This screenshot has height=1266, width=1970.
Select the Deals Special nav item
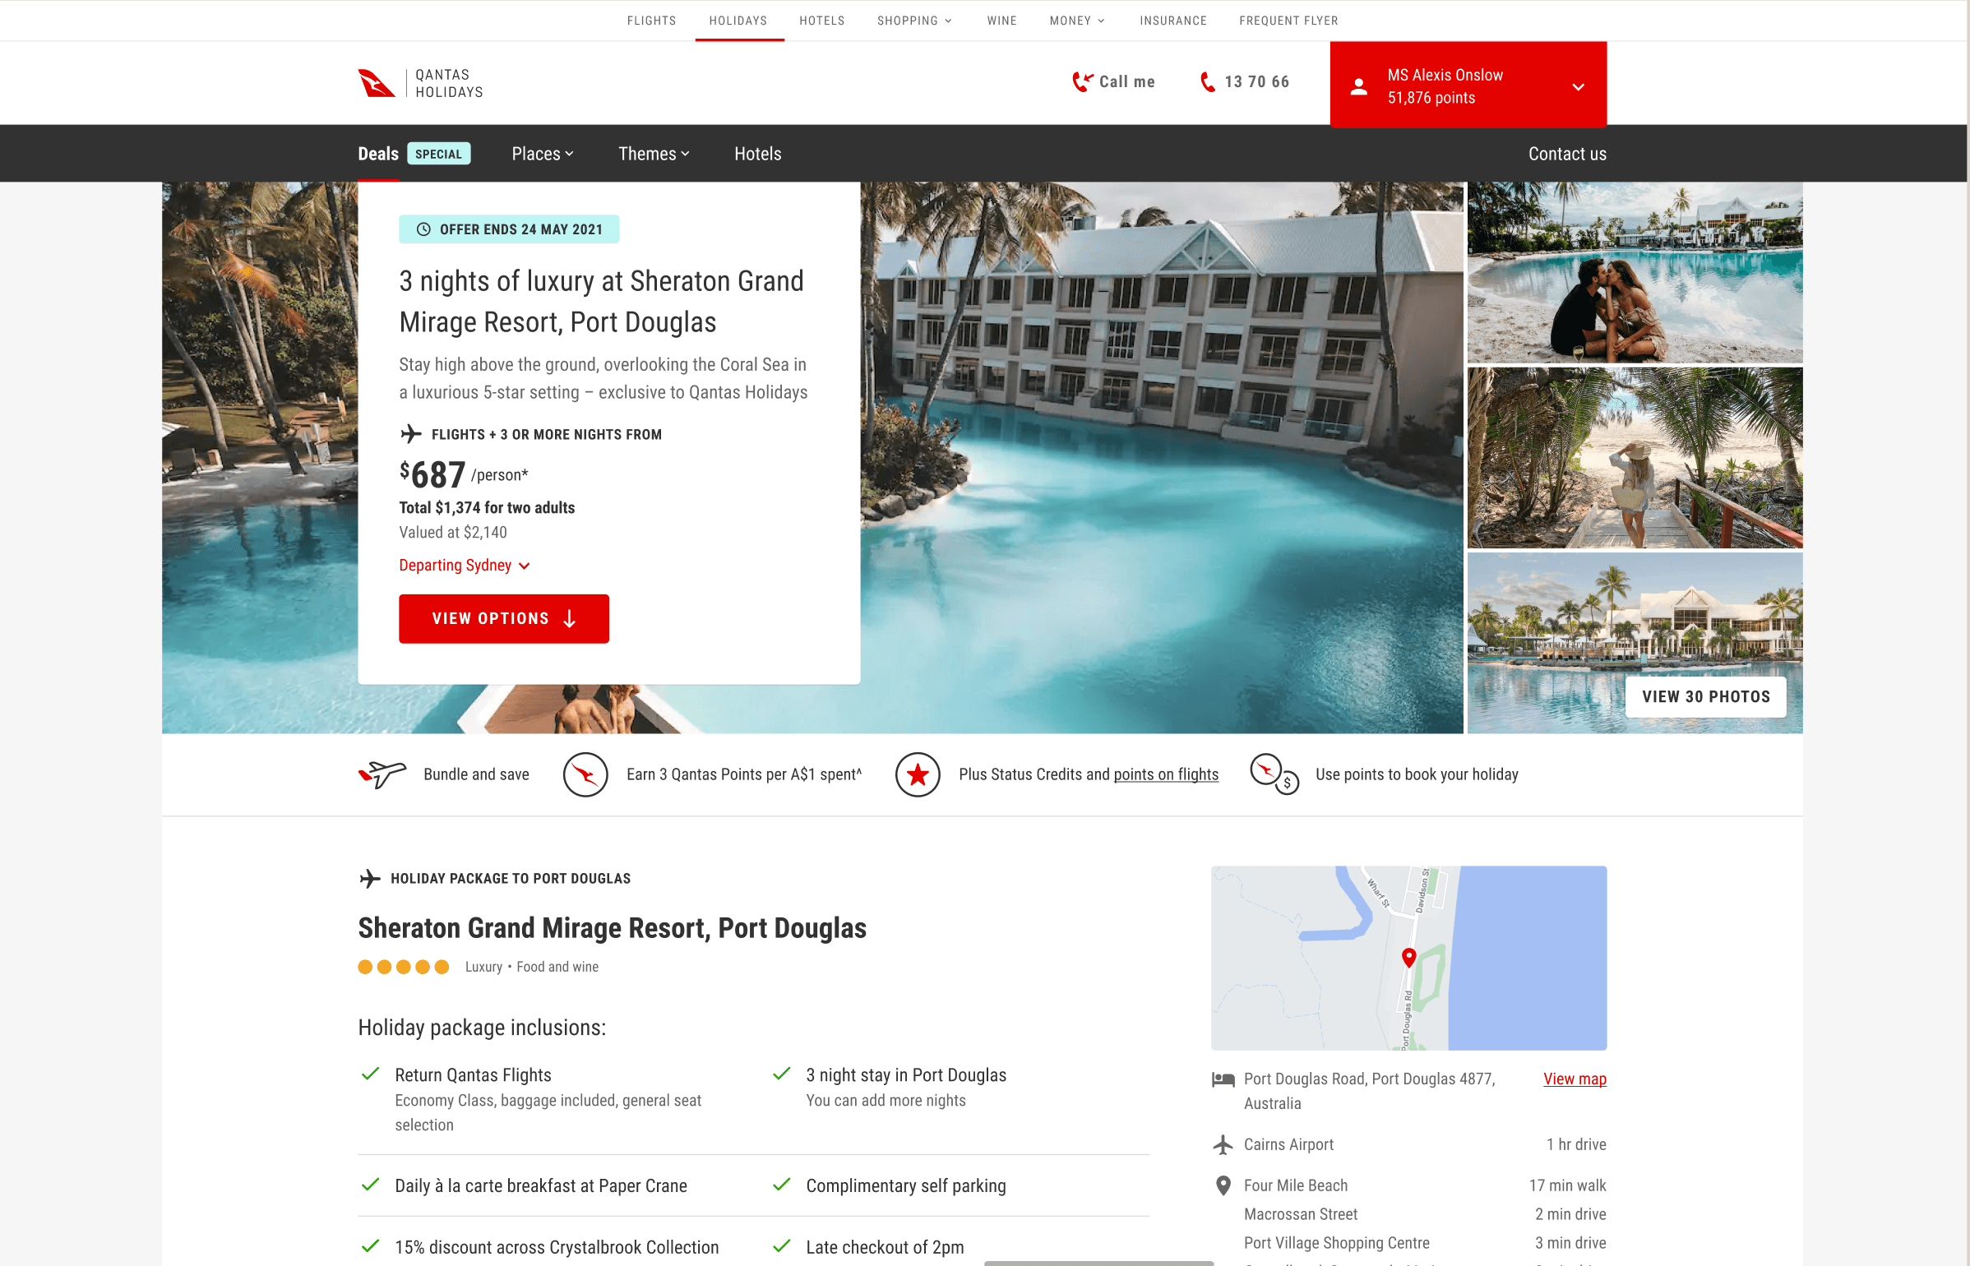click(x=414, y=154)
